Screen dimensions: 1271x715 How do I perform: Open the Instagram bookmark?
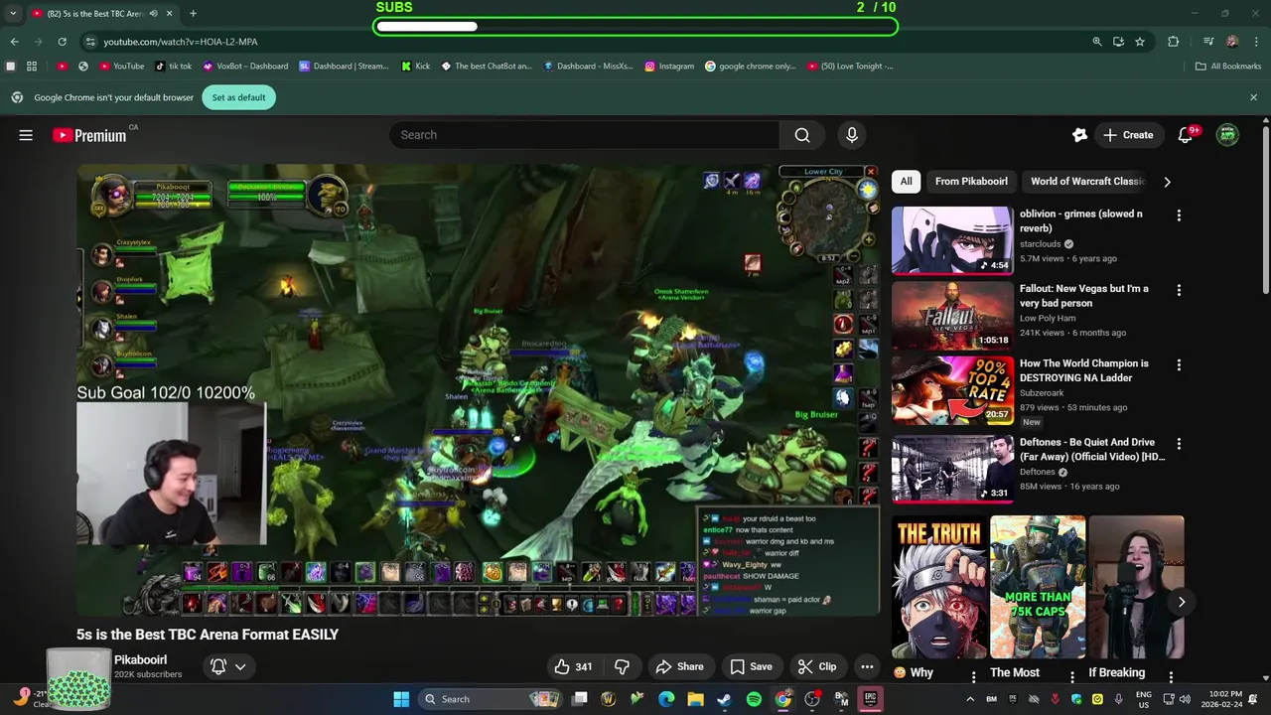point(669,67)
